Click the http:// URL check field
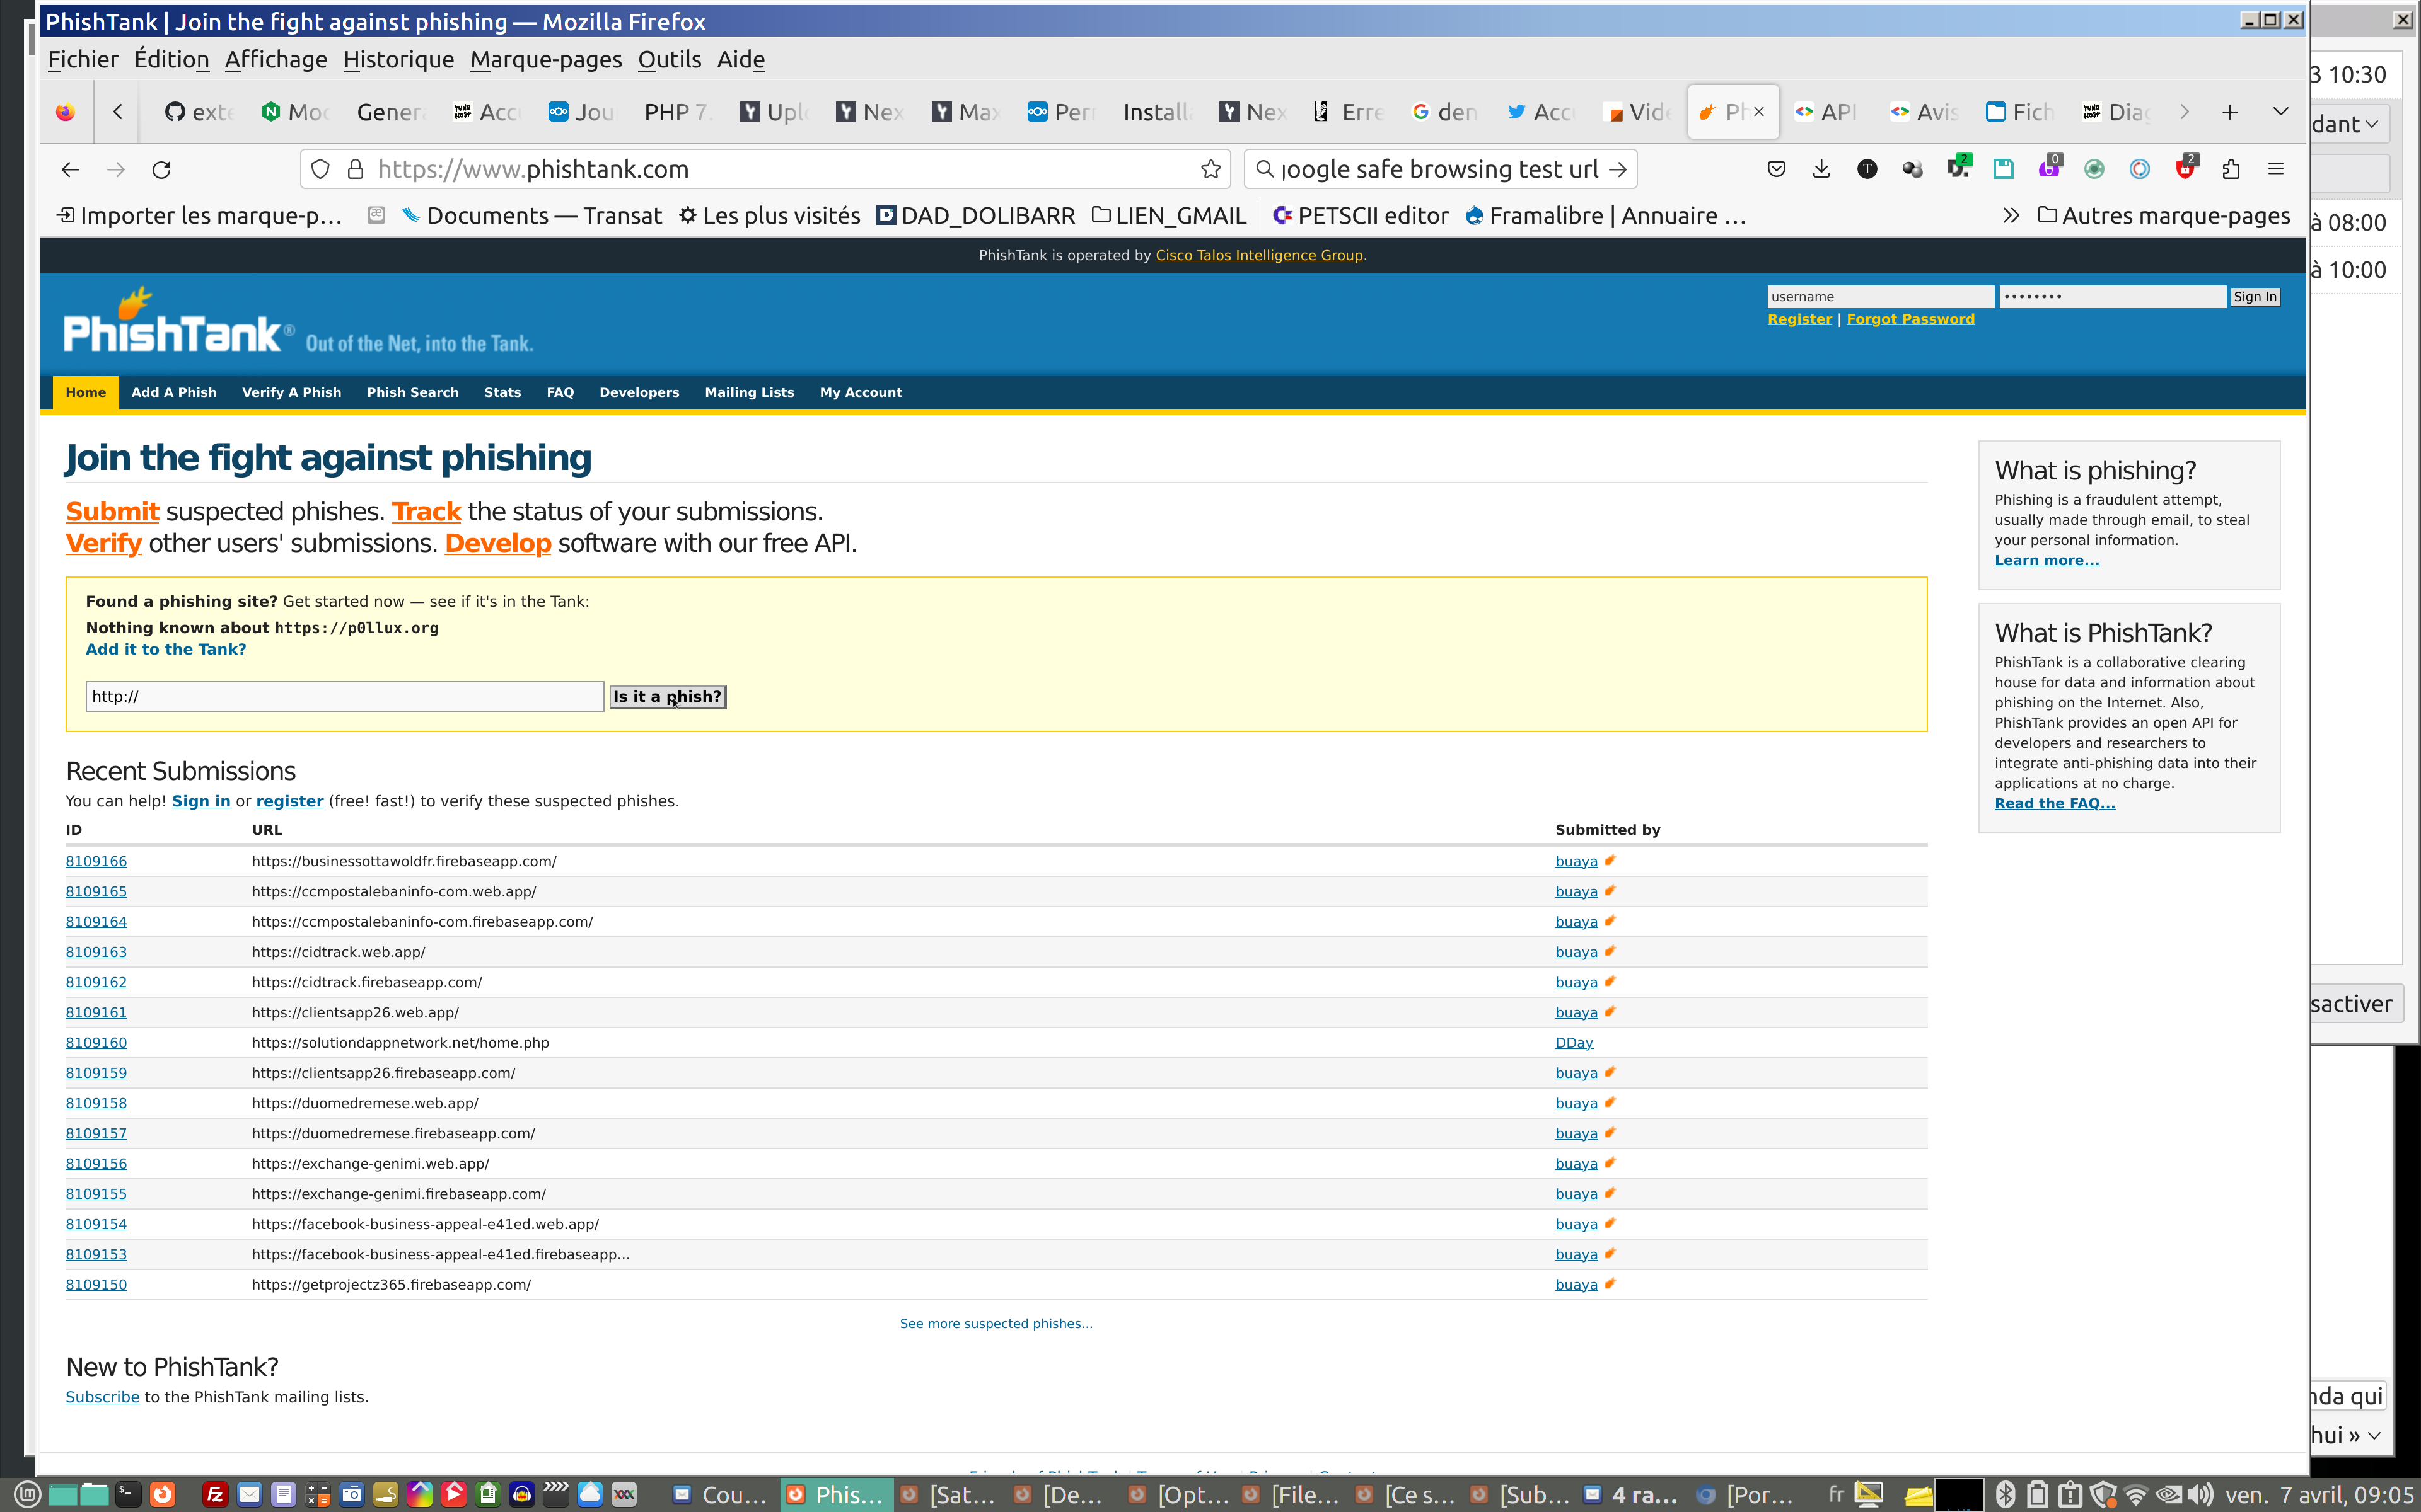Screen dimensions: 2421x1512 pos(344,696)
